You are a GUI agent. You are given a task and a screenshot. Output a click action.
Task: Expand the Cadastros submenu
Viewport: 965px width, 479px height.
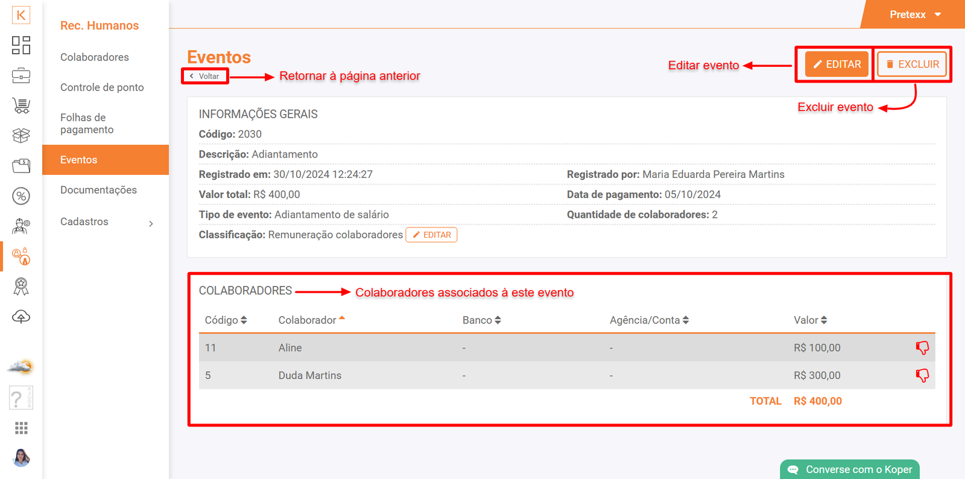tap(106, 222)
